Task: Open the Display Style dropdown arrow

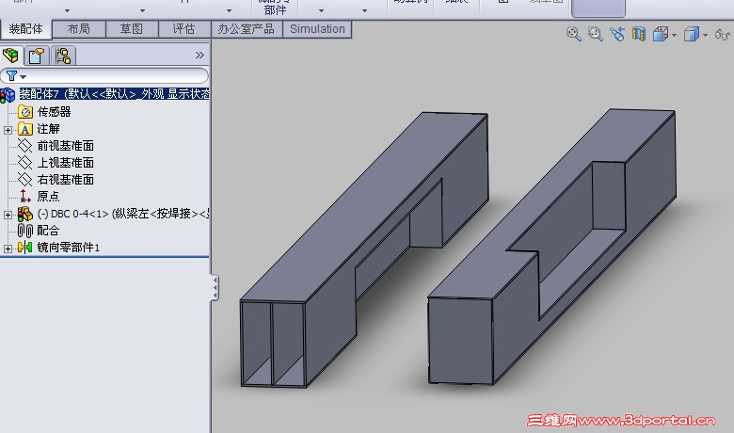Action: pyautogui.click(x=706, y=35)
